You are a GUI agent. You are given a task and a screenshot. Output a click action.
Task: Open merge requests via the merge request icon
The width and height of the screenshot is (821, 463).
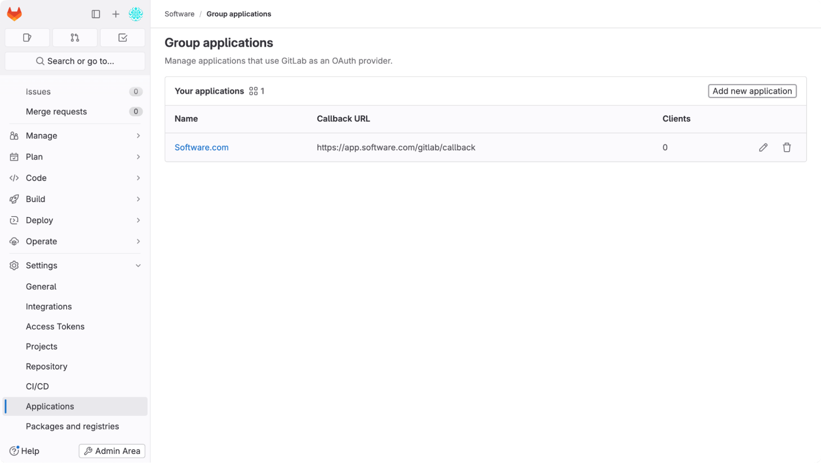(x=74, y=37)
